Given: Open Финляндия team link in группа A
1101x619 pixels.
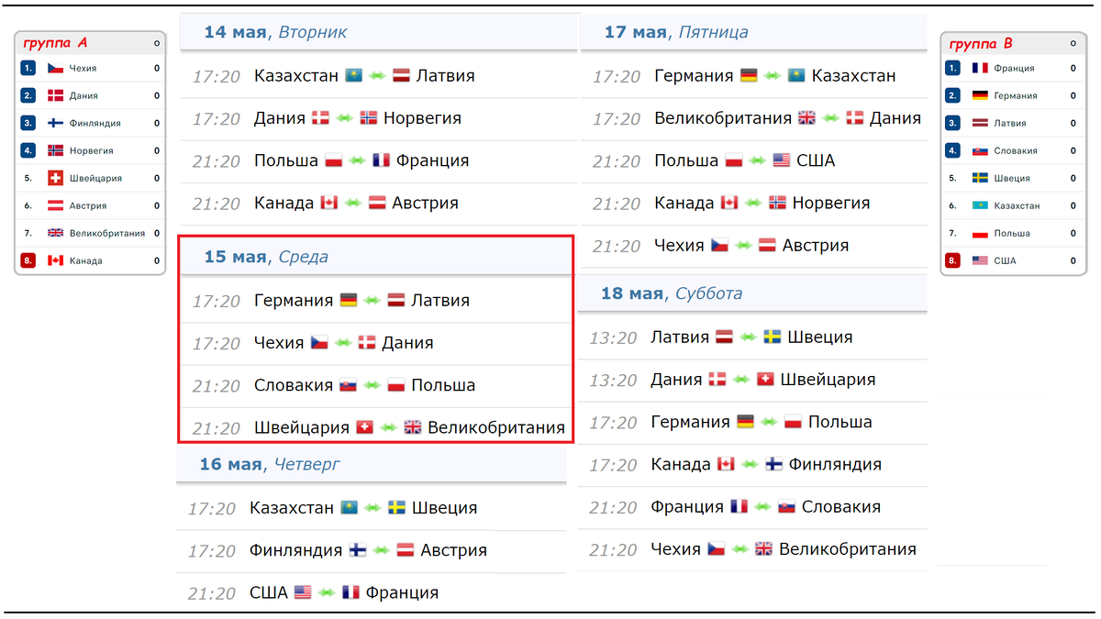Looking at the screenshot, I should pos(95,123).
